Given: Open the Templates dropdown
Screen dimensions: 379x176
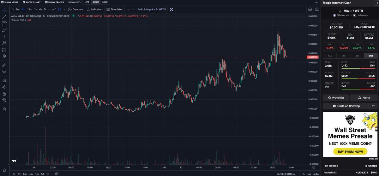Looking at the screenshot, I should [115, 9].
